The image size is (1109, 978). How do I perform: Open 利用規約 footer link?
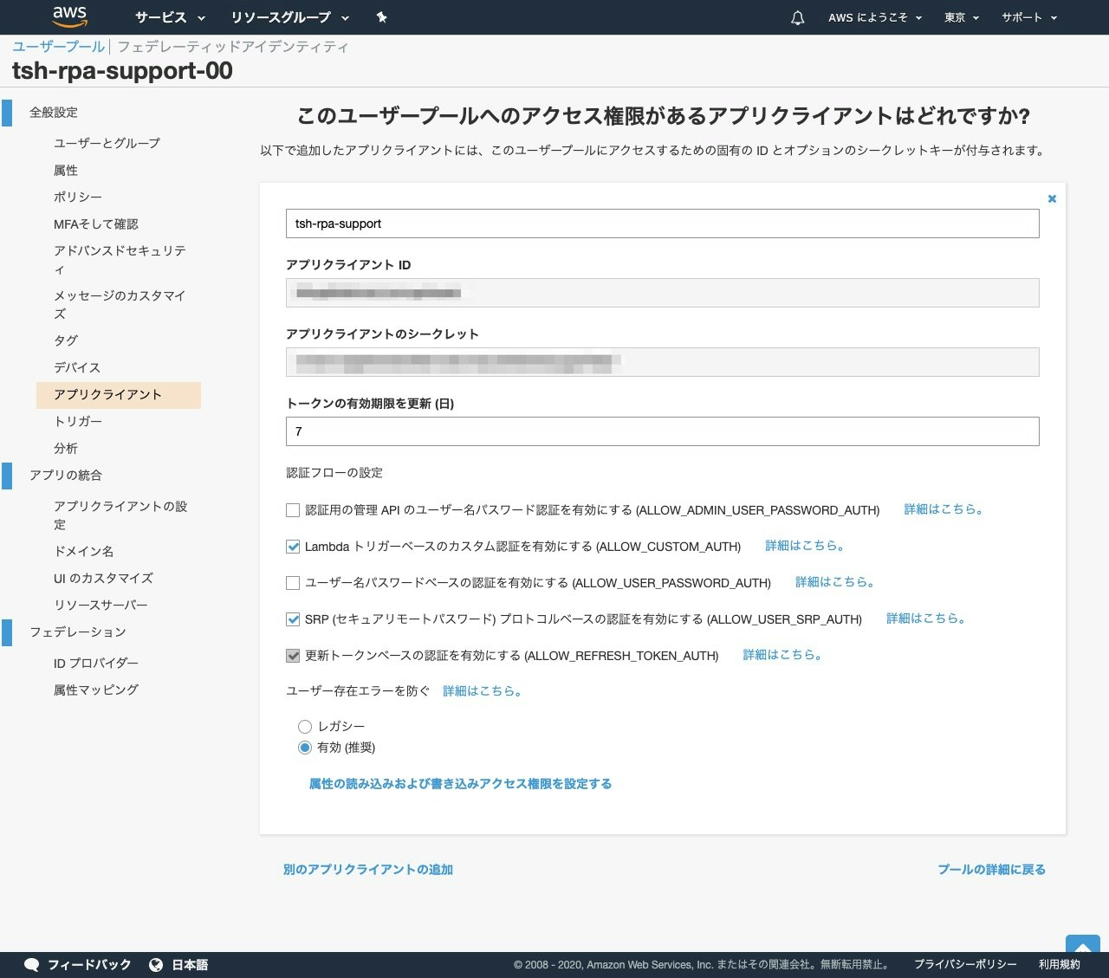tap(1060, 964)
